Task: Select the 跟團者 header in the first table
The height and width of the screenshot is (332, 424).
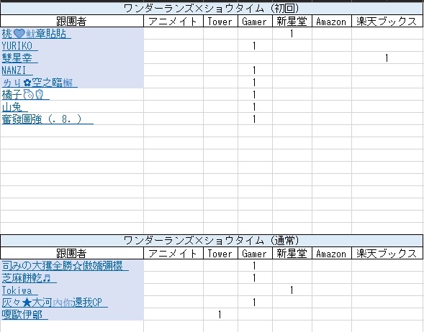Action: pos(72,21)
